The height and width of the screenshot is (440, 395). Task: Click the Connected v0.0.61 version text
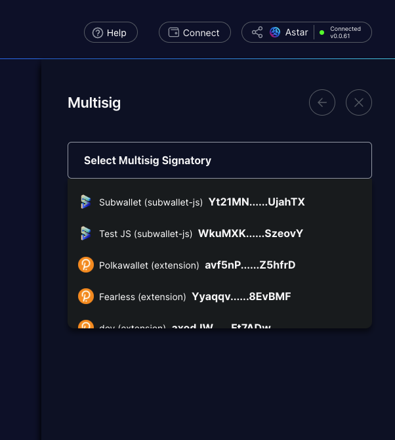tap(345, 32)
